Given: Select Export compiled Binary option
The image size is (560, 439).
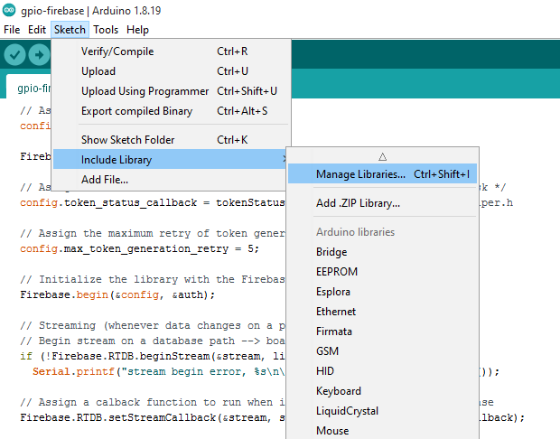Looking at the screenshot, I should pos(136,111).
